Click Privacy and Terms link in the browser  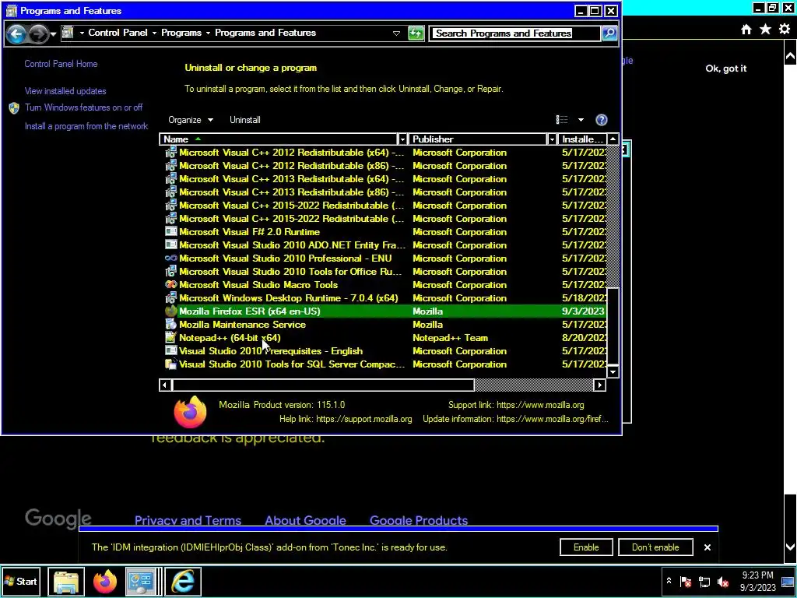pyautogui.click(x=188, y=520)
